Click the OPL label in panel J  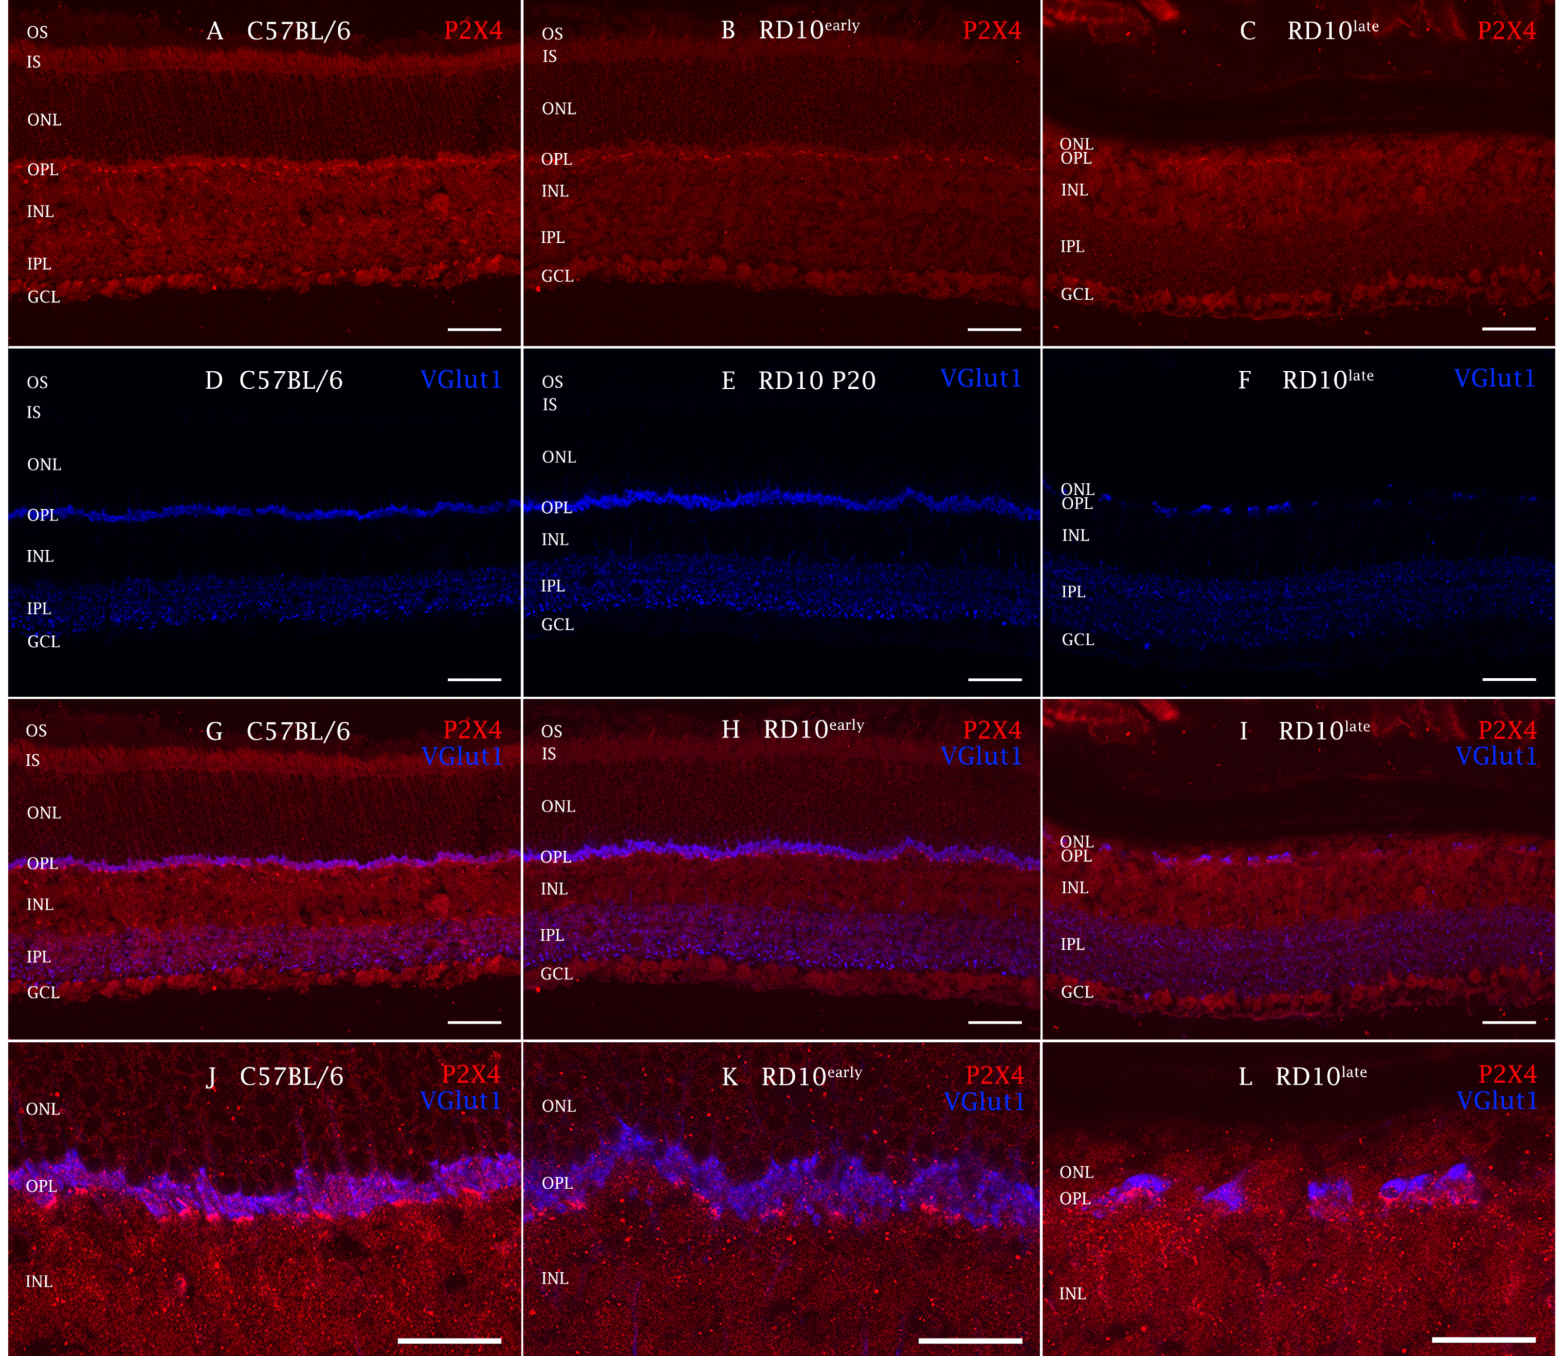pyautogui.click(x=42, y=1186)
